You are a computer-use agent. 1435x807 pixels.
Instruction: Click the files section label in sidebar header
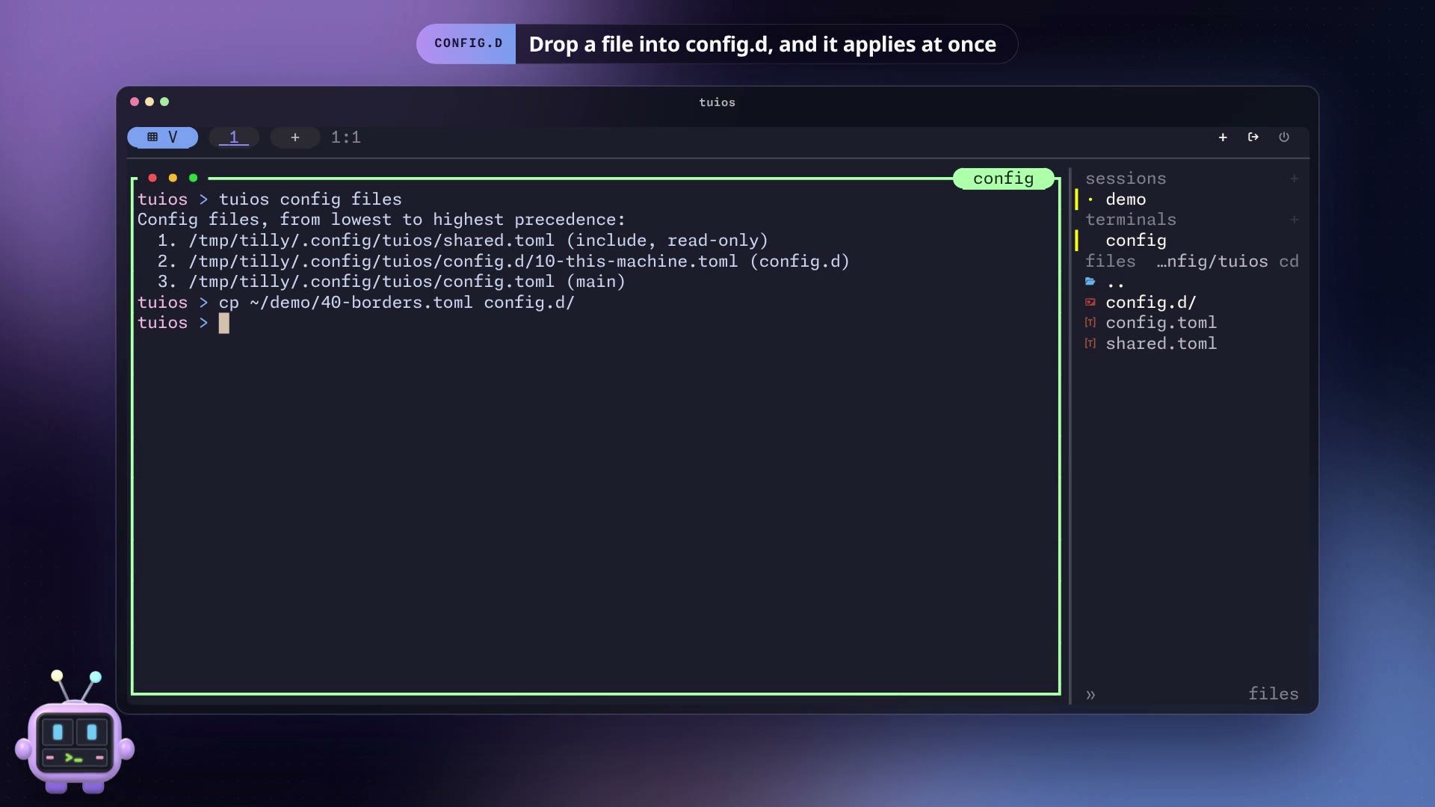[x=1110, y=262]
